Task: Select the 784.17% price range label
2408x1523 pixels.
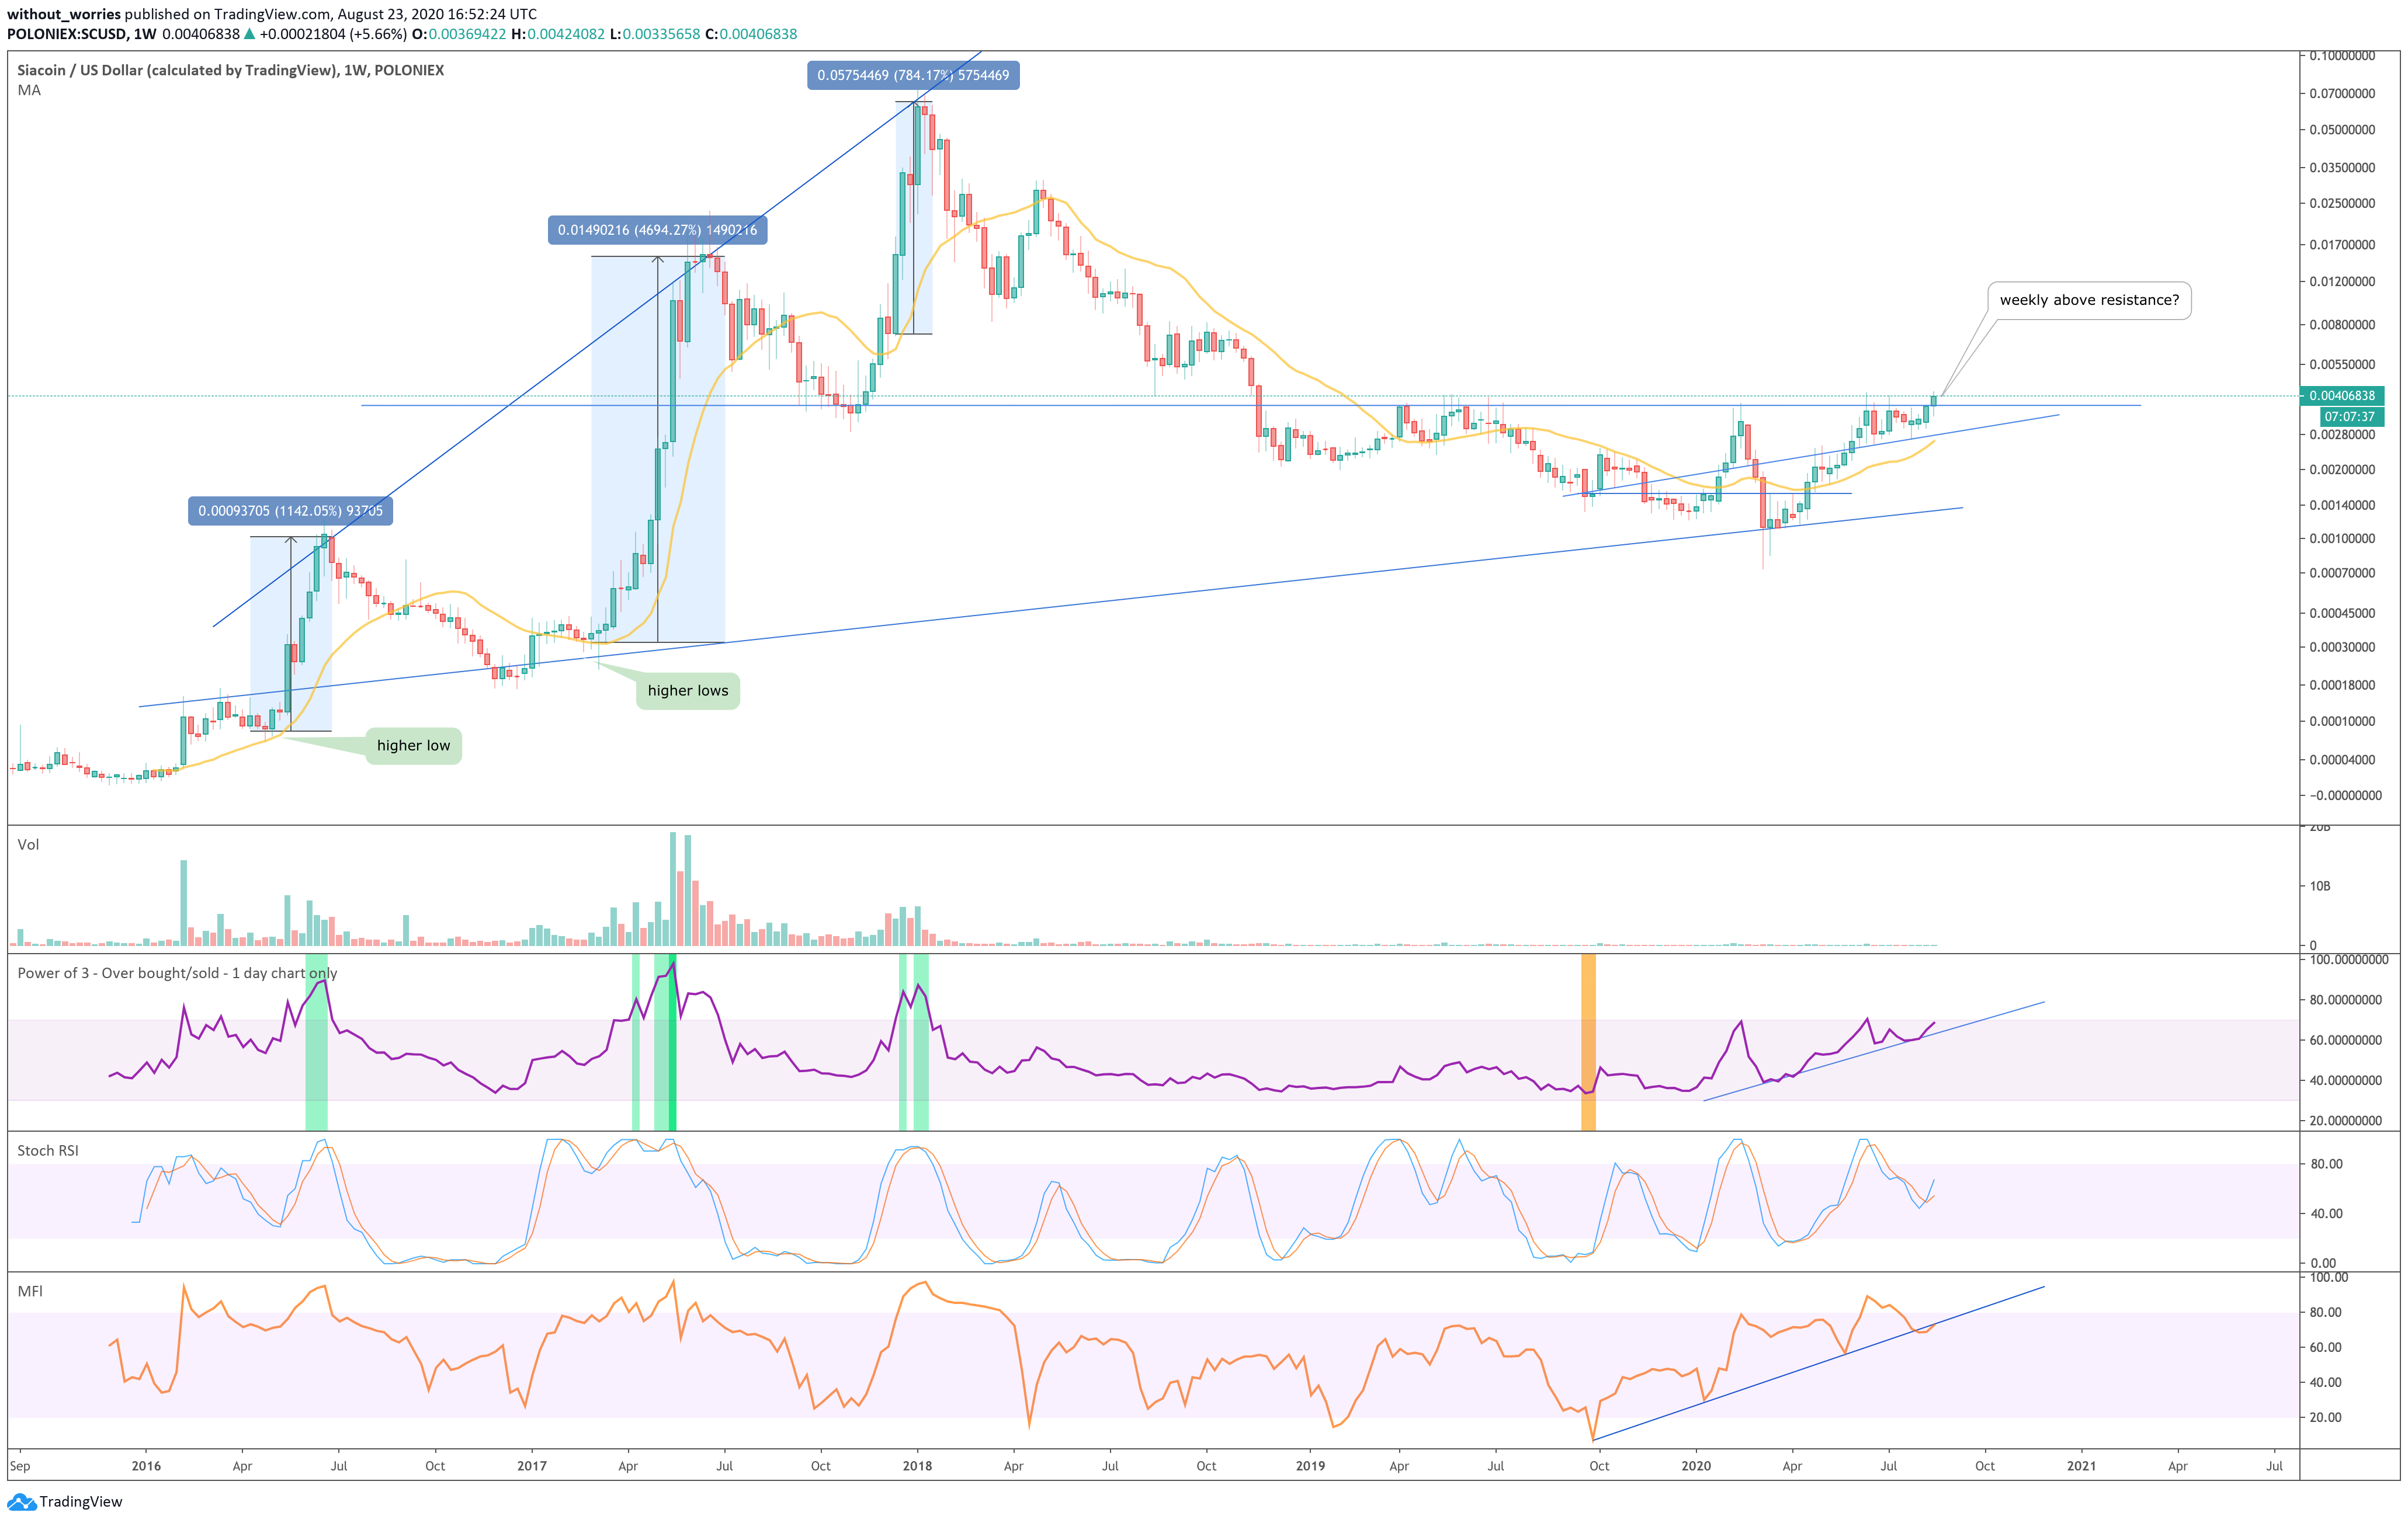Action: pos(913,75)
